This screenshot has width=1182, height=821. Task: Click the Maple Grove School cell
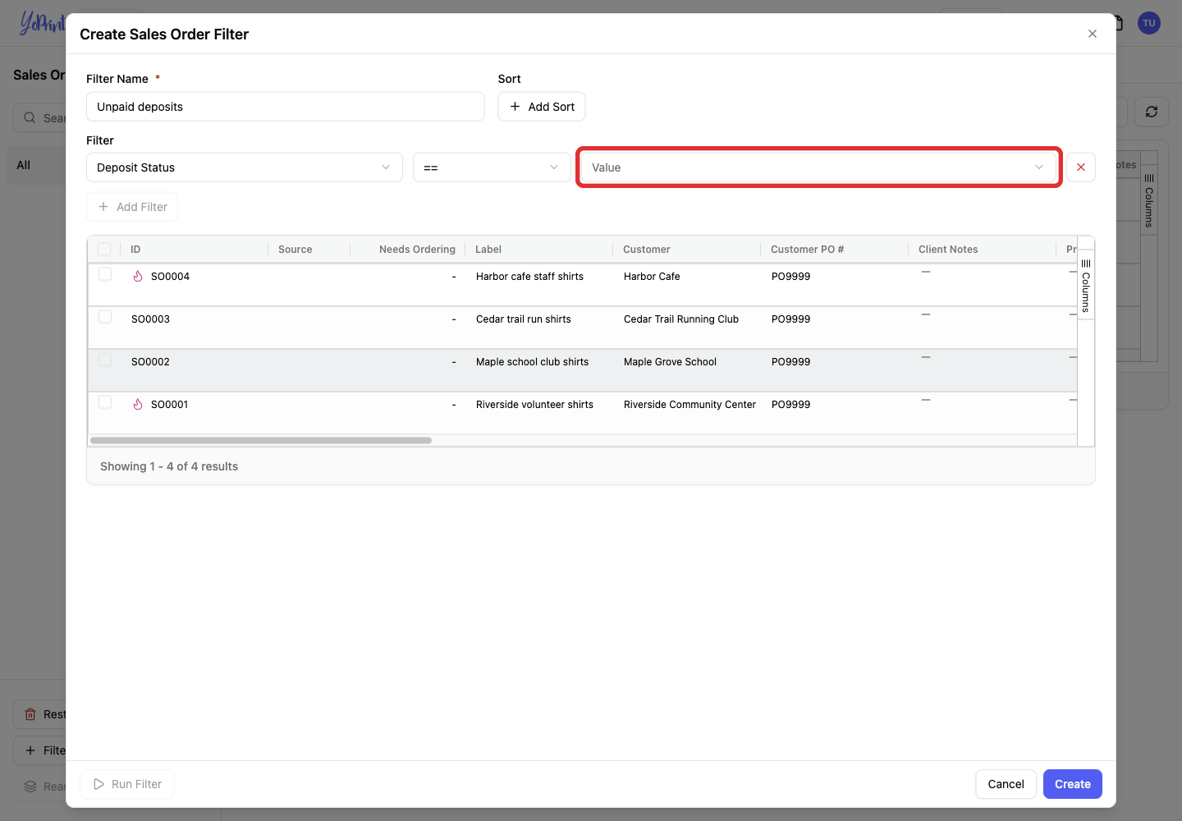tap(670, 362)
